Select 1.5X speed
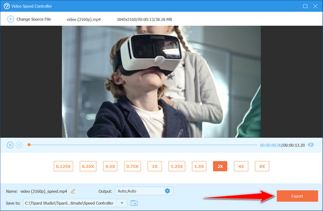 (x=199, y=166)
